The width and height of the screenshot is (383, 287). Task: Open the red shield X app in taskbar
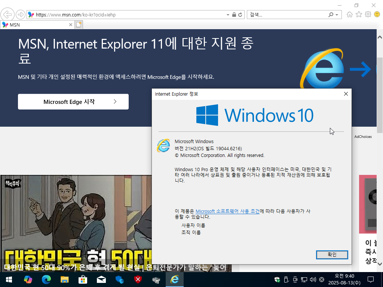point(138,280)
